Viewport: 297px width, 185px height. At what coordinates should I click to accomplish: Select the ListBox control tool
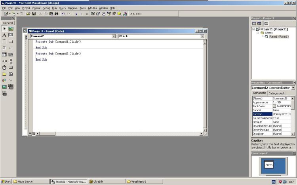click(11, 54)
